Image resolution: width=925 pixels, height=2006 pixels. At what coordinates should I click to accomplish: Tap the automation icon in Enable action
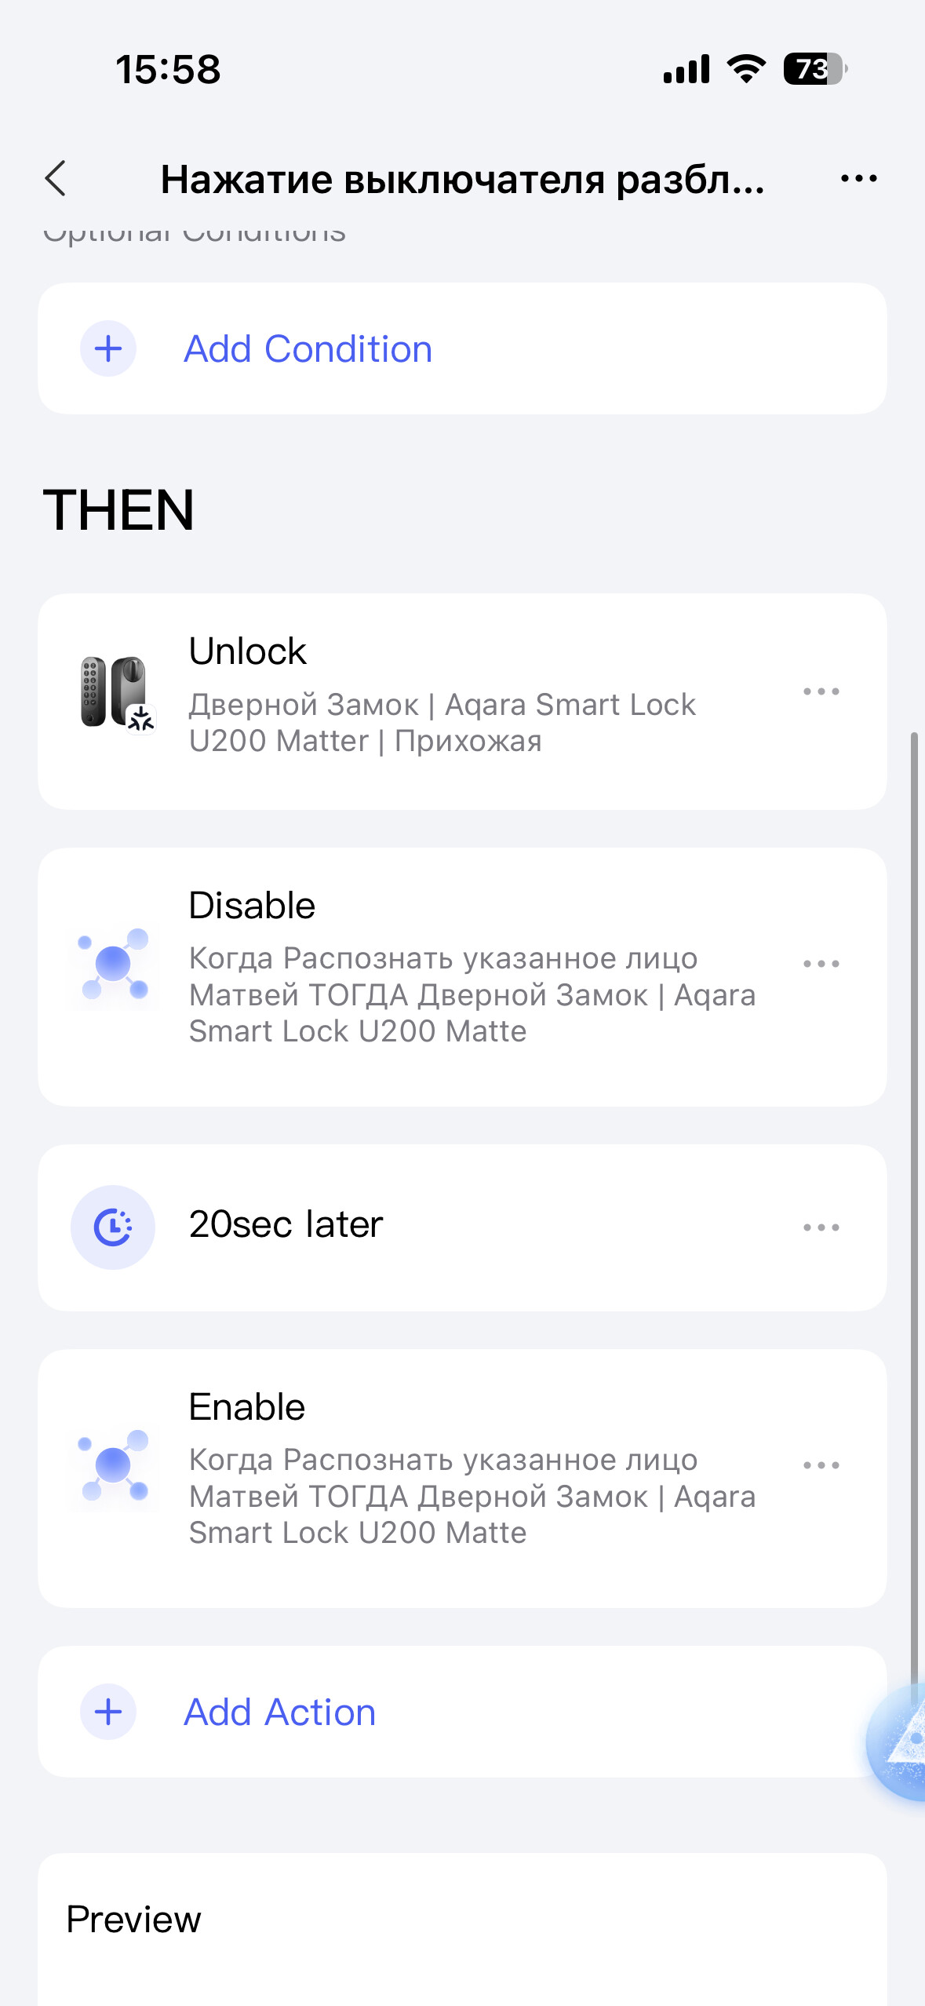coord(113,1465)
